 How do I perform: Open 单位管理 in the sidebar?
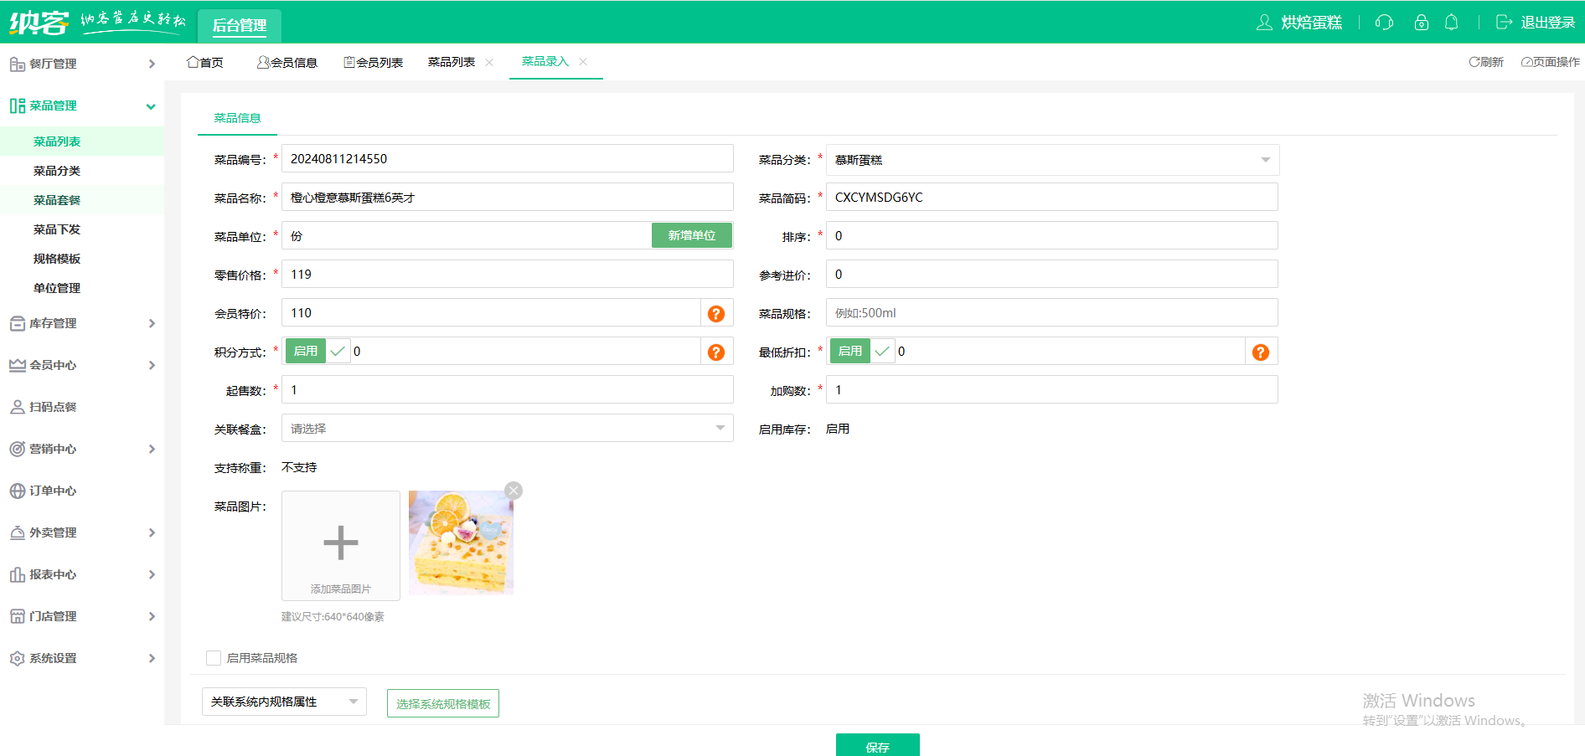pos(57,288)
